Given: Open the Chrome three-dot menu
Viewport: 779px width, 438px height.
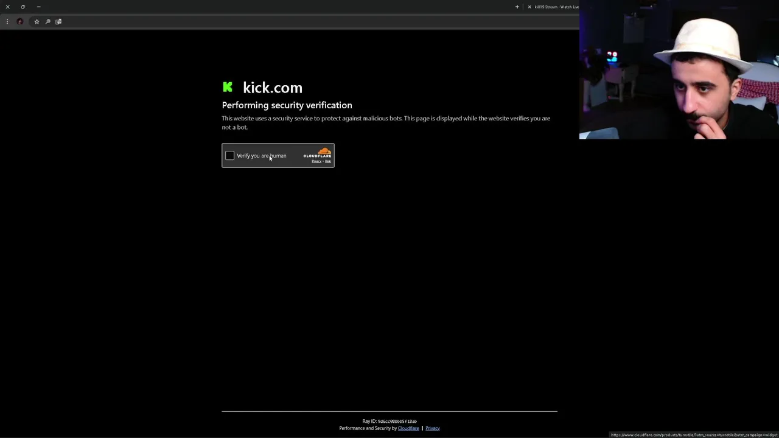Looking at the screenshot, I should (x=7, y=21).
